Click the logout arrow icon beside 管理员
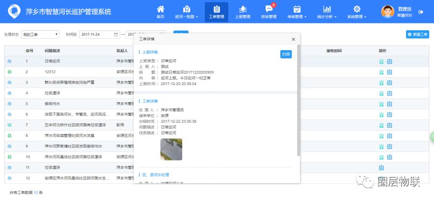434x201 pixels. 421,12
